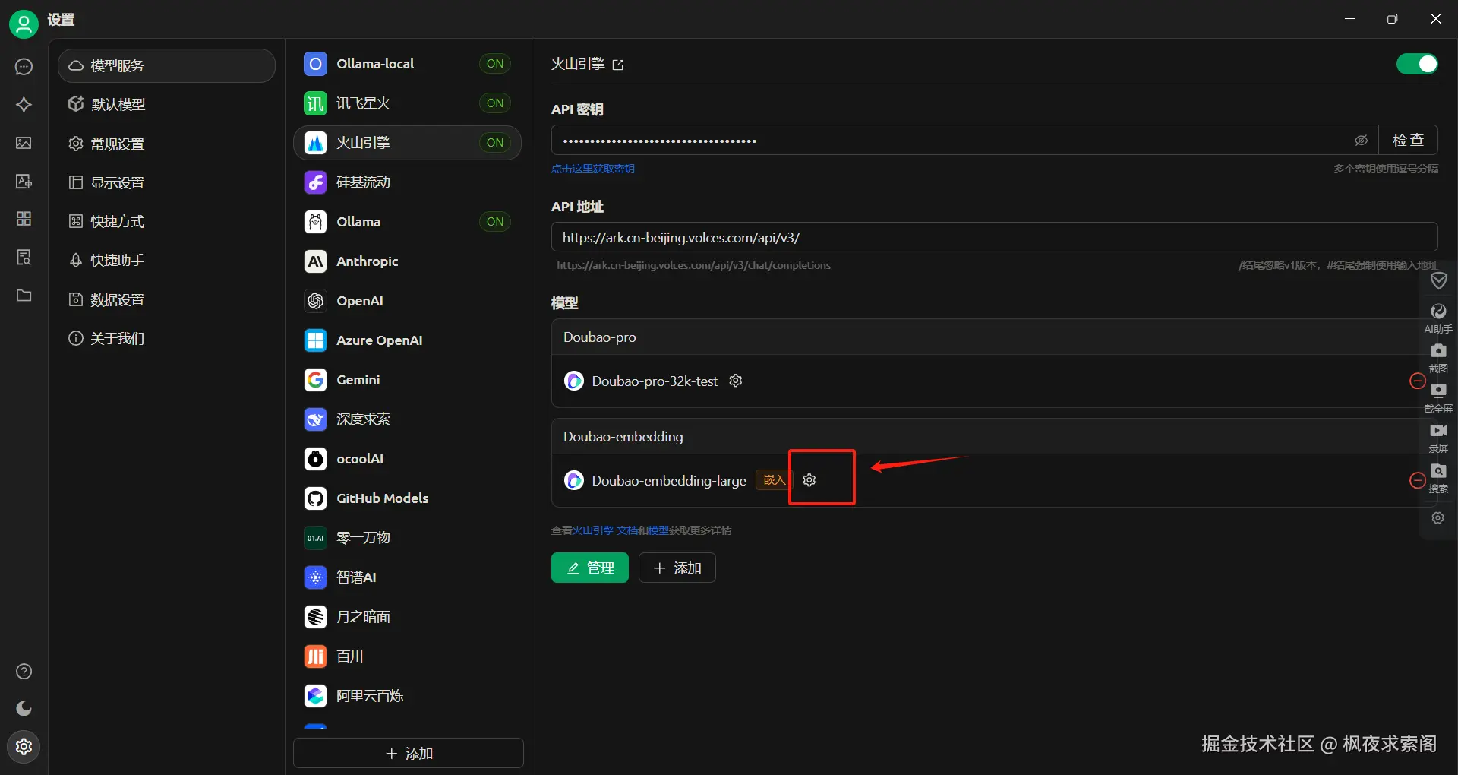Image resolution: width=1458 pixels, height=775 pixels.
Task: Select the 零一万物 provider
Action: click(x=407, y=538)
